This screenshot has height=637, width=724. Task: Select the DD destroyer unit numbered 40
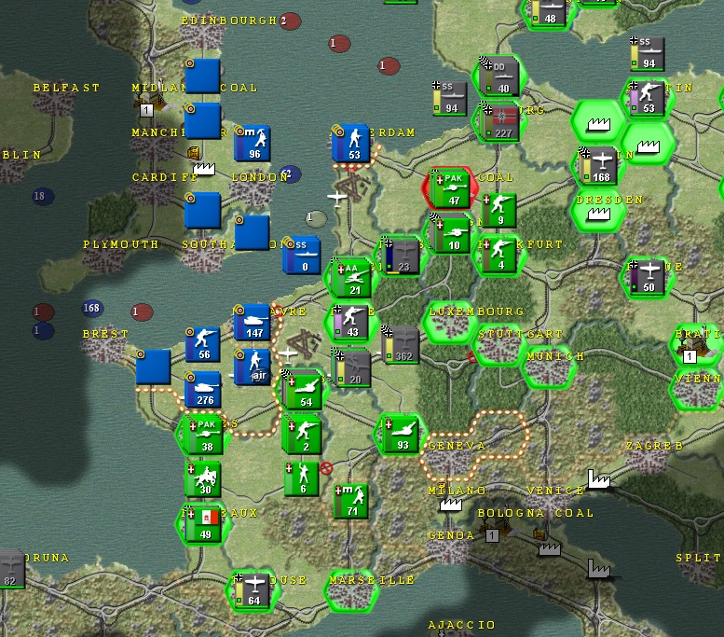499,77
